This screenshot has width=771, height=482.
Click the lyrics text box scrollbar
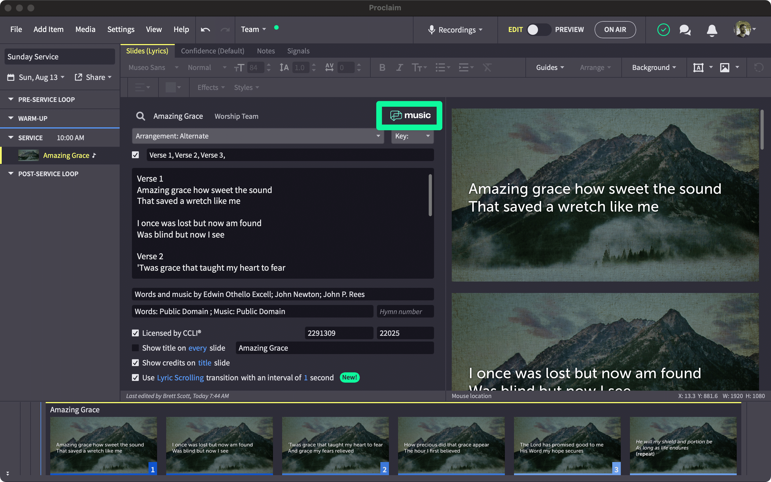point(430,195)
